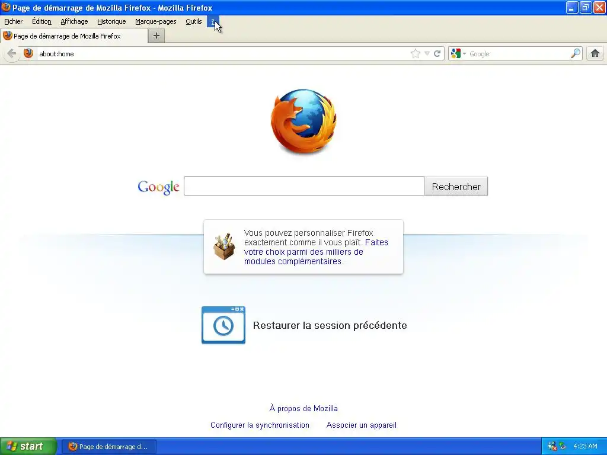Click the Firefox site identity icon in address bar
The height and width of the screenshot is (455, 607).
point(28,53)
